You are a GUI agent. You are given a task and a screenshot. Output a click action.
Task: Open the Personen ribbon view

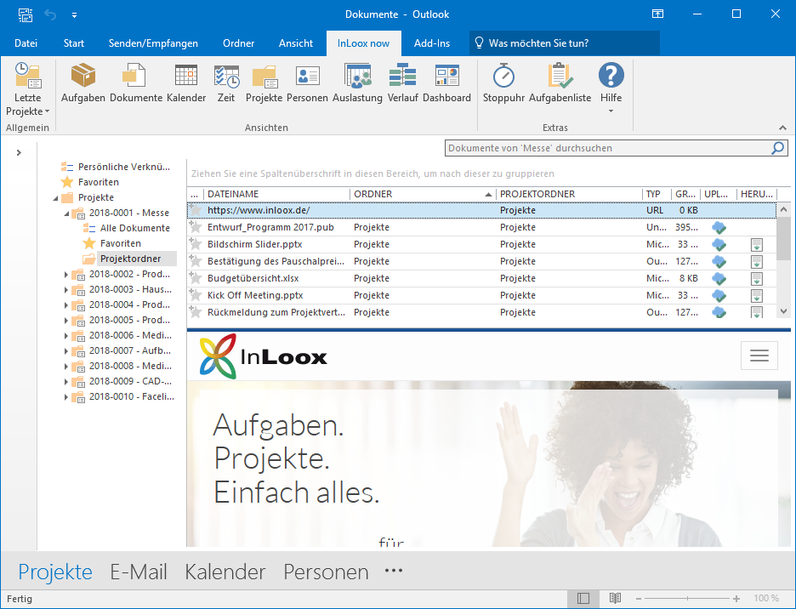point(307,83)
